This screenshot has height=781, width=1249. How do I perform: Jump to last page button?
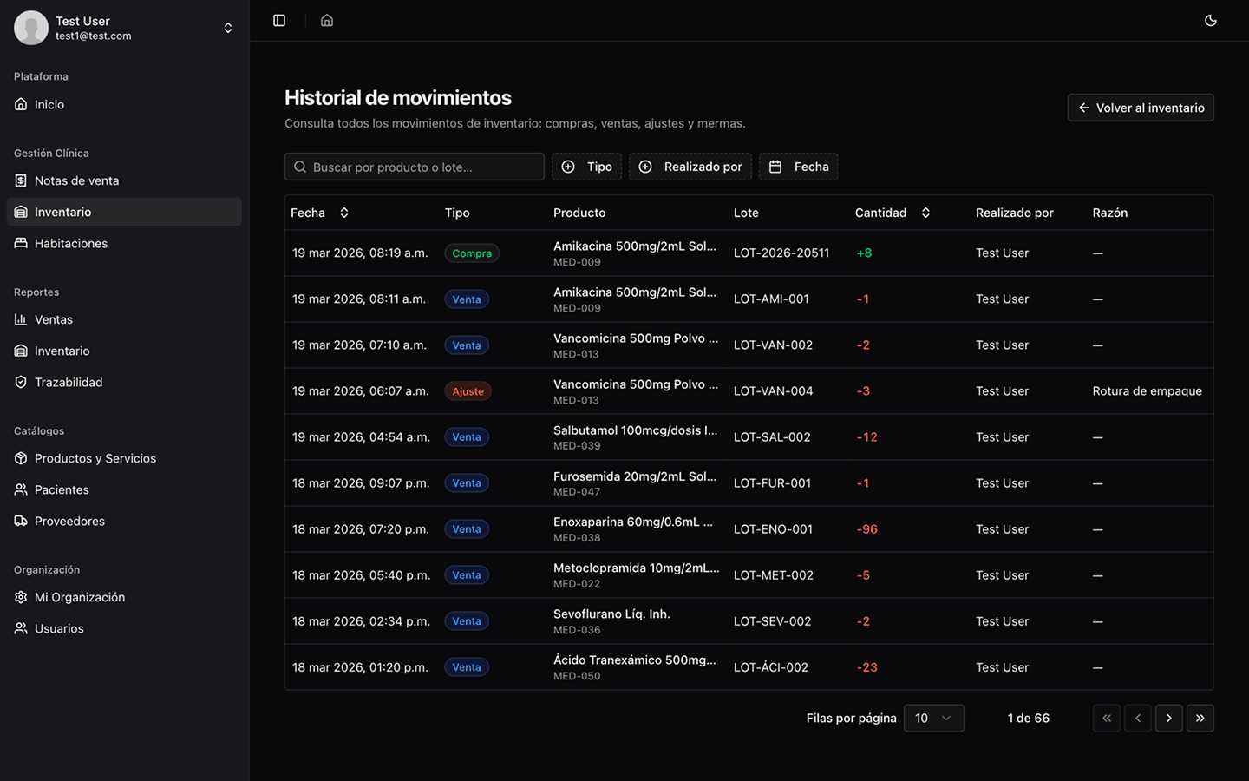tap(1200, 718)
